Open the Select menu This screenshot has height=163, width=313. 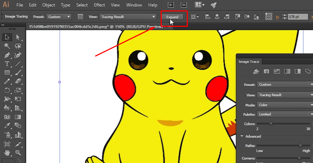(82, 5)
